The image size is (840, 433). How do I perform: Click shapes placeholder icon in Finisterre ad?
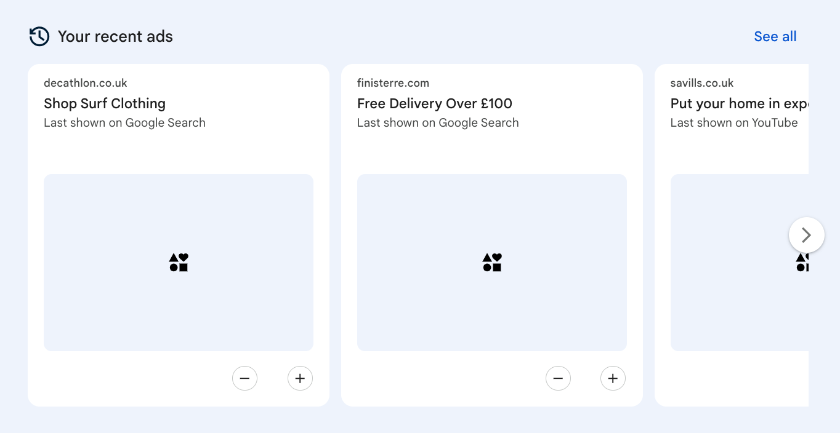(x=492, y=263)
